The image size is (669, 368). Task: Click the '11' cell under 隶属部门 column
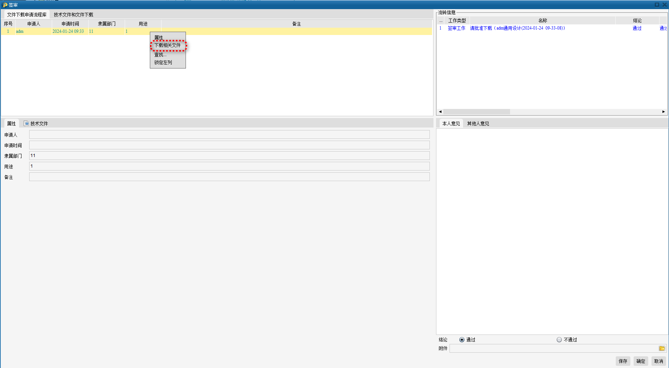106,31
